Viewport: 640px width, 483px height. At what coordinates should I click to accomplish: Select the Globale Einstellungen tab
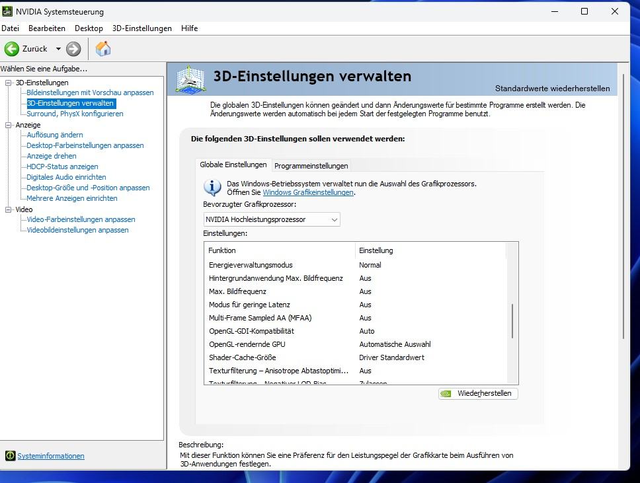coord(233,165)
